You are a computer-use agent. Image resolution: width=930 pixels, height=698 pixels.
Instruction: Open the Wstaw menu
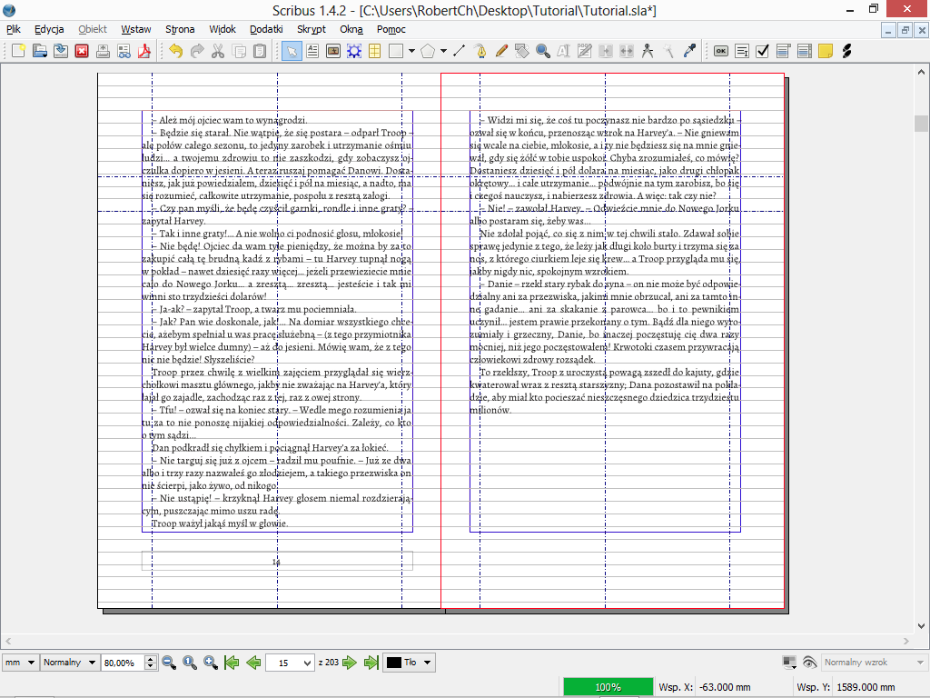[136, 29]
